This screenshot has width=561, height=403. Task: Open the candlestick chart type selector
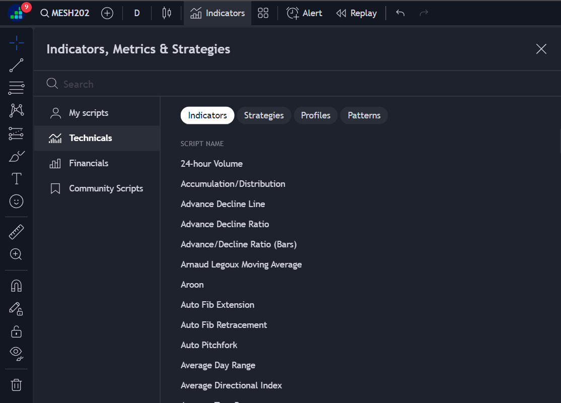(x=166, y=13)
